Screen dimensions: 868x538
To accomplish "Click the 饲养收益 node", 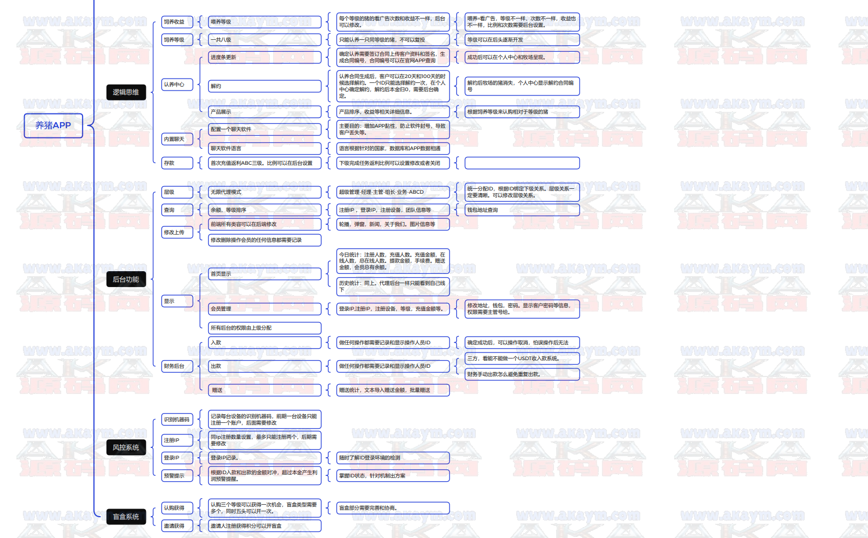I will [177, 22].
